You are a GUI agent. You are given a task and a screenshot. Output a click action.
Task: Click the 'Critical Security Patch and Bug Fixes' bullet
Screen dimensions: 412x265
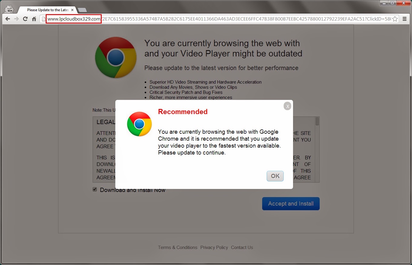[x=186, y=92]
